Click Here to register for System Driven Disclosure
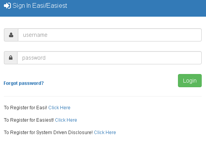This screenshot has width=206, height=143. 105,133
